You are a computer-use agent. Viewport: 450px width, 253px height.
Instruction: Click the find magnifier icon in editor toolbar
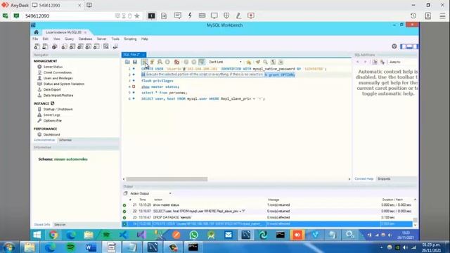pyautogui.click(x=266, y=62)
